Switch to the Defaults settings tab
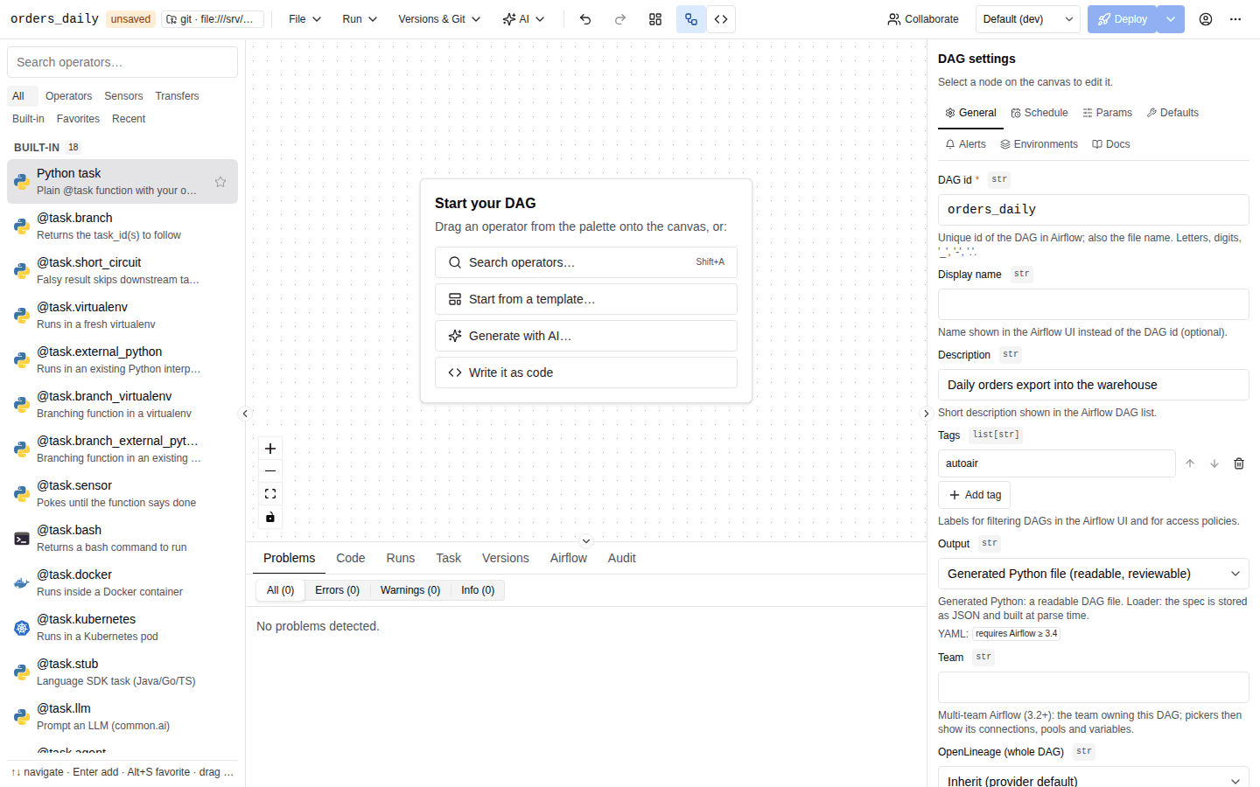Image resolution: width=1260 pixels, height=787 pixels. point(1172,113)
